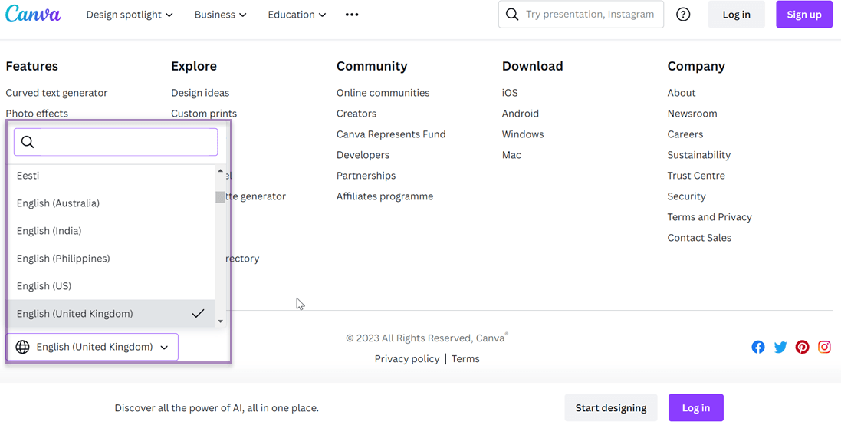Open Terms and Privacy link

710,217
